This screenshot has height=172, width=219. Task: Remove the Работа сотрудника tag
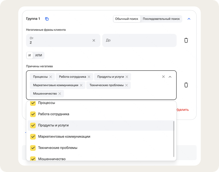coord(89,77)
